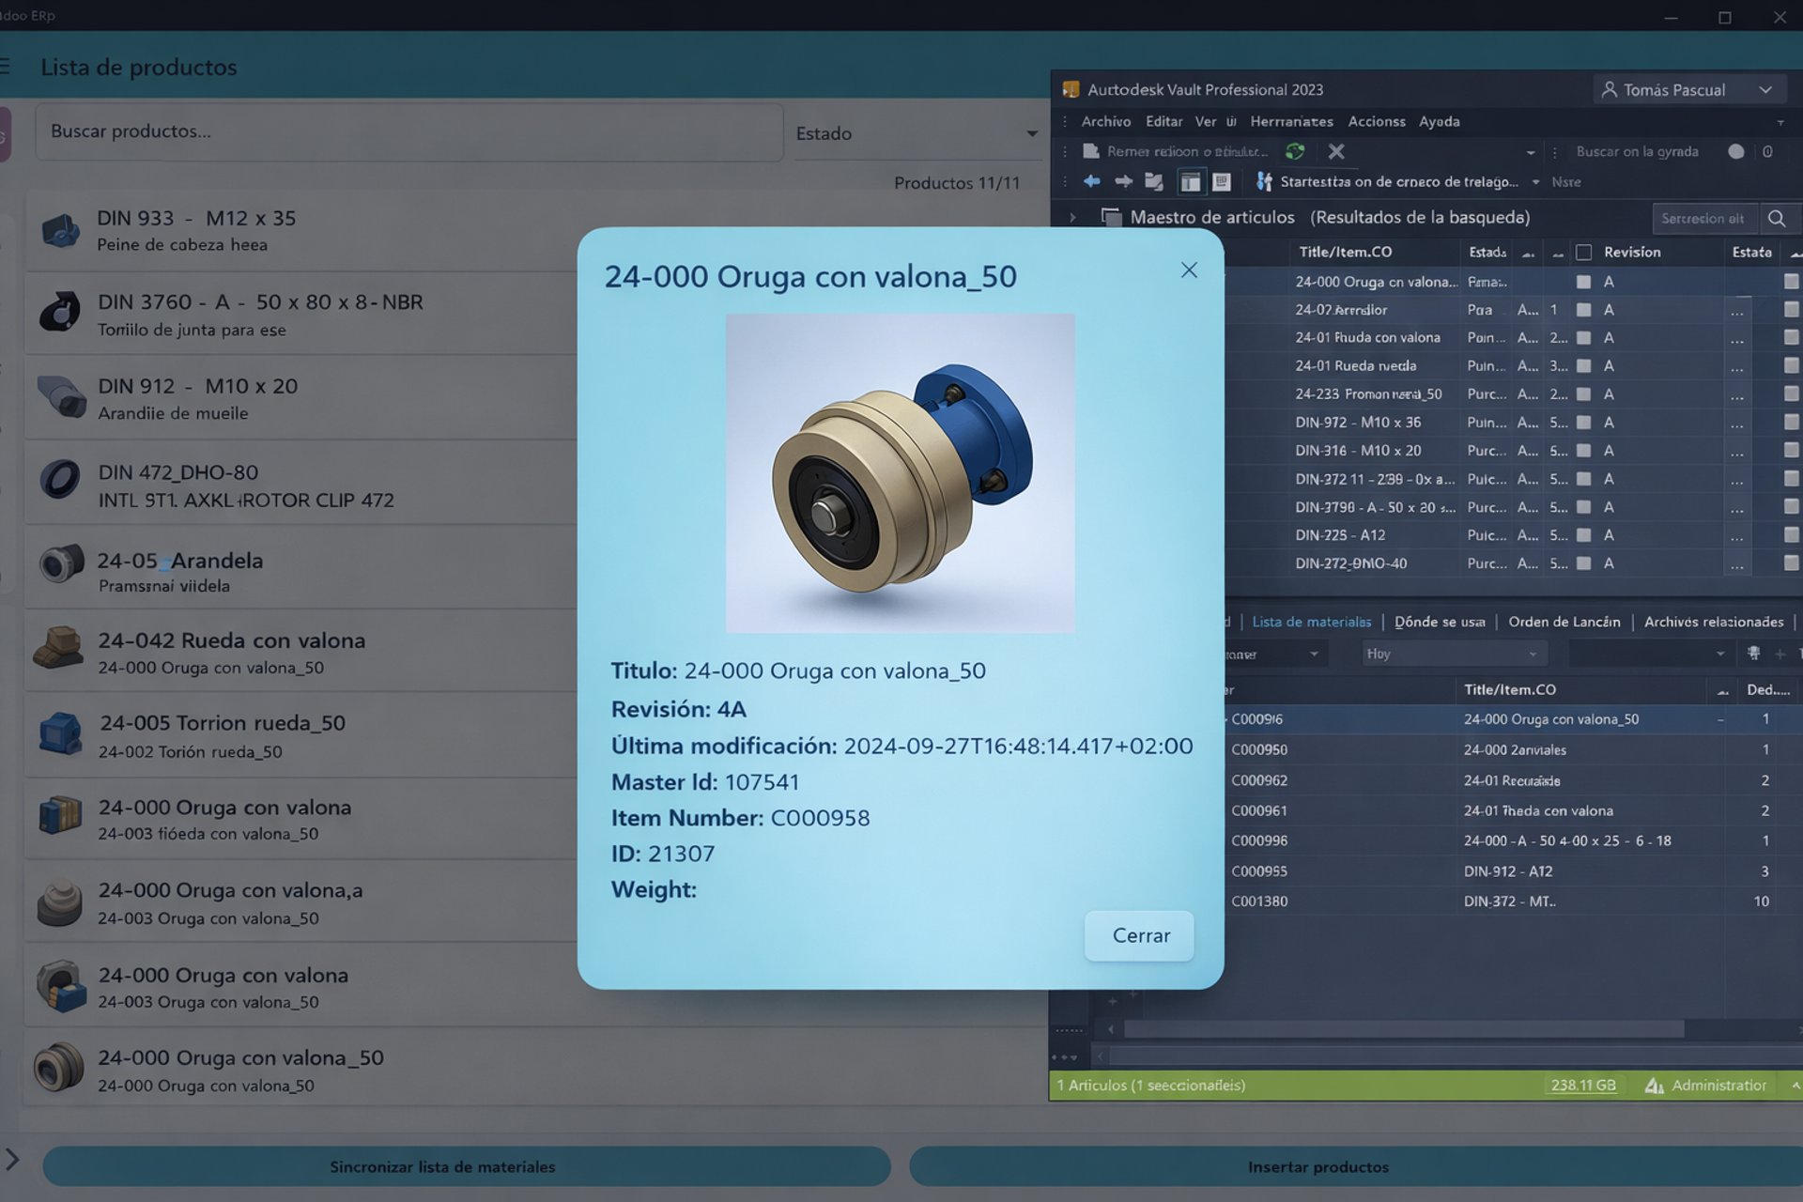Viewport: 1803px width, 1202px height.
Task: Click the blue back arrow in Vault
Action: 1091,181
